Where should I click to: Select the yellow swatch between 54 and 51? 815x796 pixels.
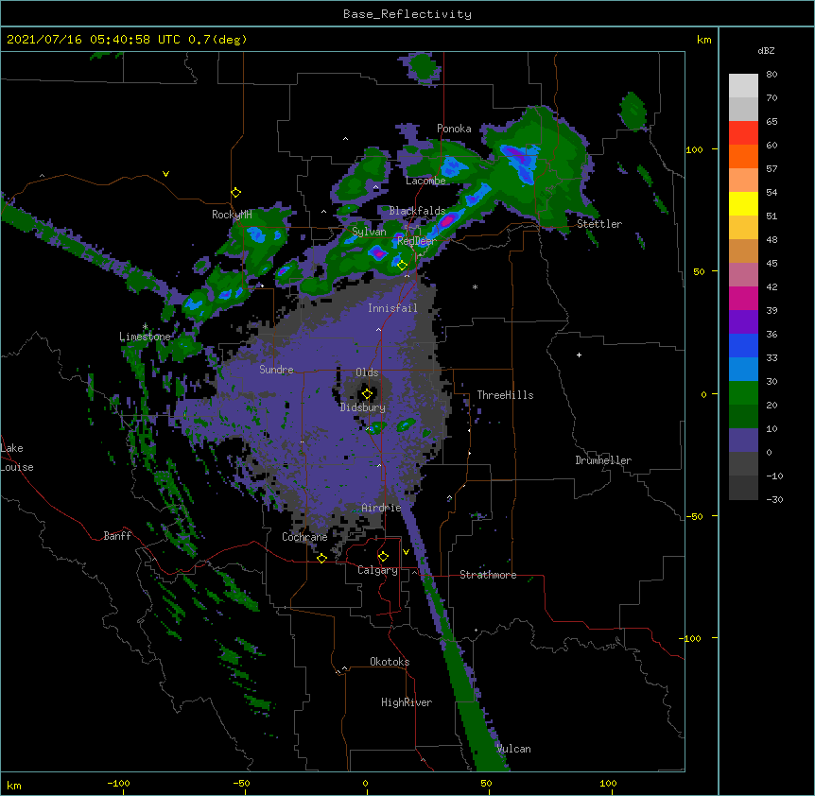click(743, 203)
